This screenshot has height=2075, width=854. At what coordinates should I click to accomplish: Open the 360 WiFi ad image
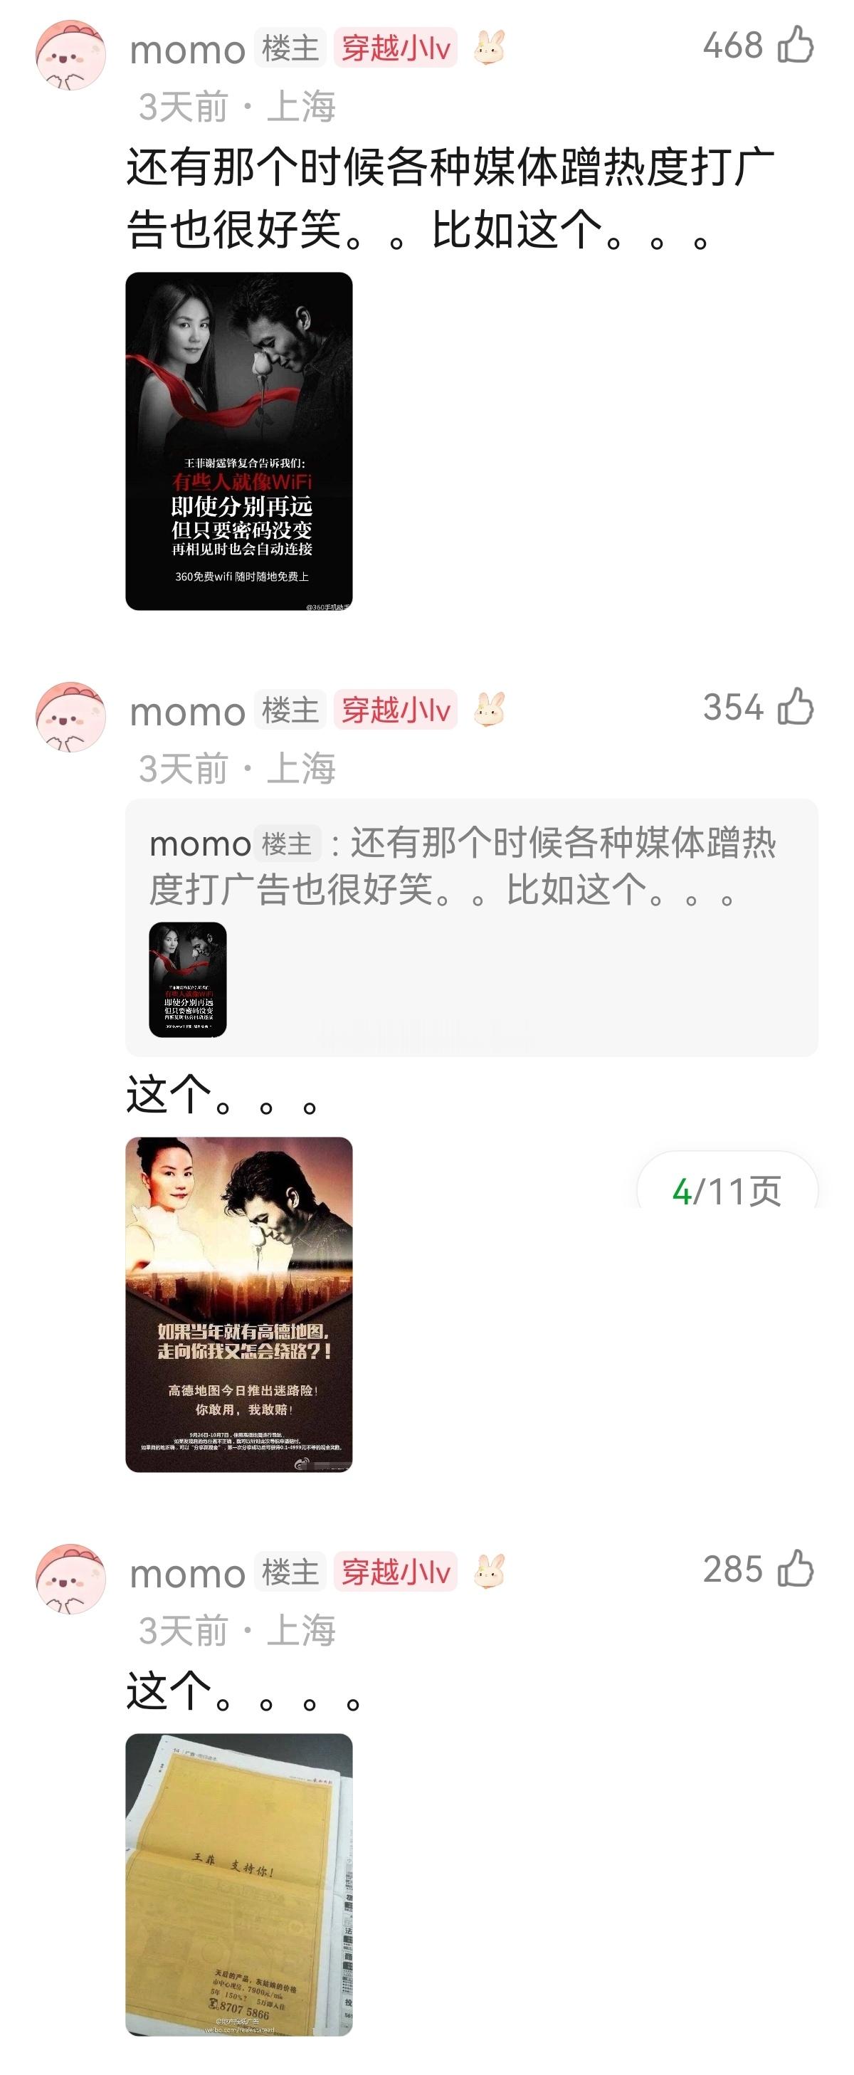[x=239, y=441]
